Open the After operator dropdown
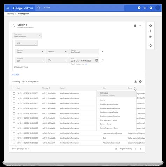 click(57, 60)
